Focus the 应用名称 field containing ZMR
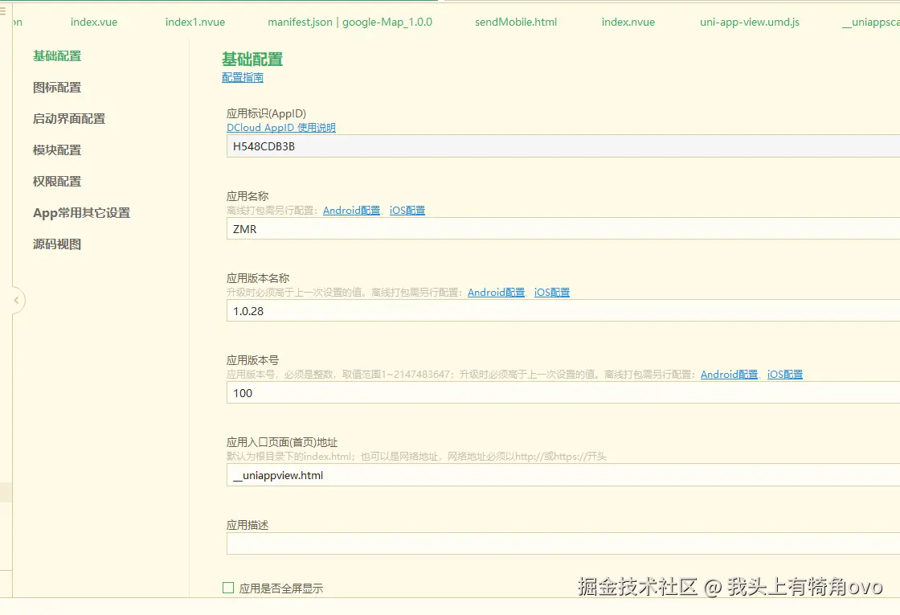The image size is (900, 615). [563, 228]
